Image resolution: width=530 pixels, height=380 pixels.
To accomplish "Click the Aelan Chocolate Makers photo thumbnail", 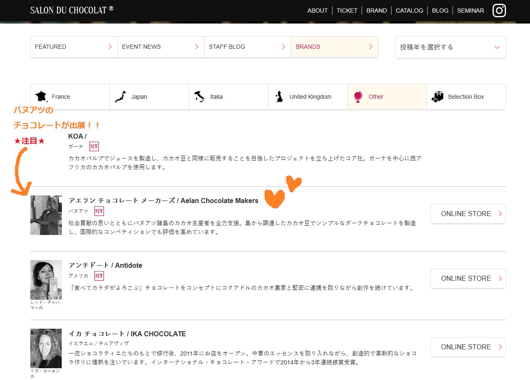I will click(x=46, y=215).
